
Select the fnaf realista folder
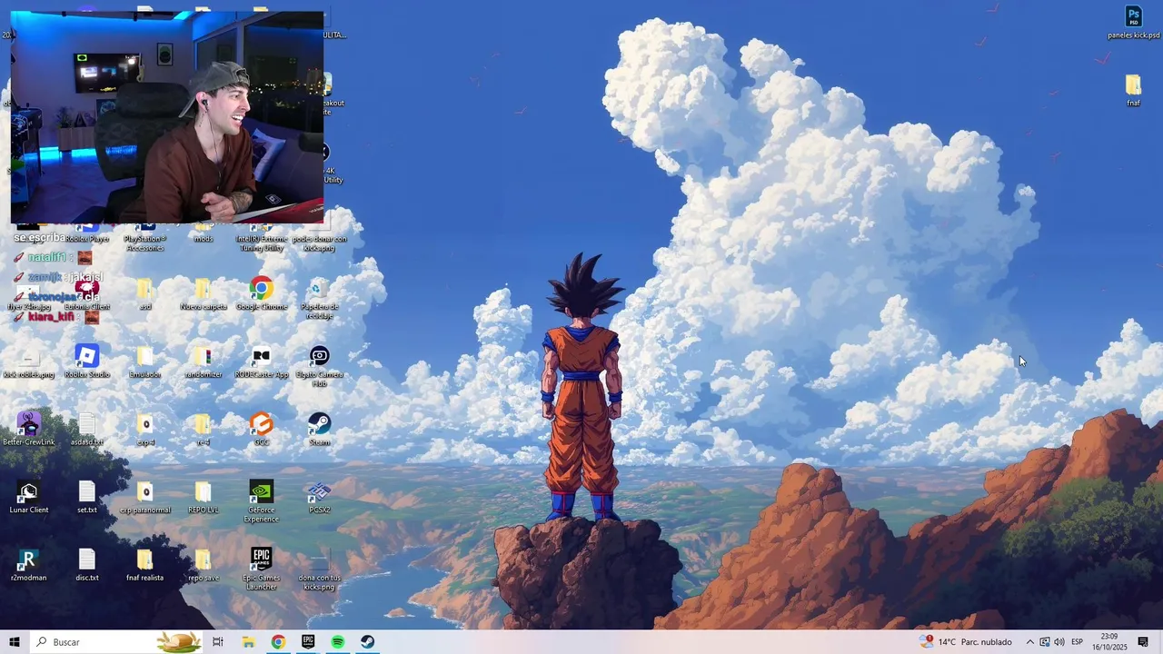tap(145, 565)
